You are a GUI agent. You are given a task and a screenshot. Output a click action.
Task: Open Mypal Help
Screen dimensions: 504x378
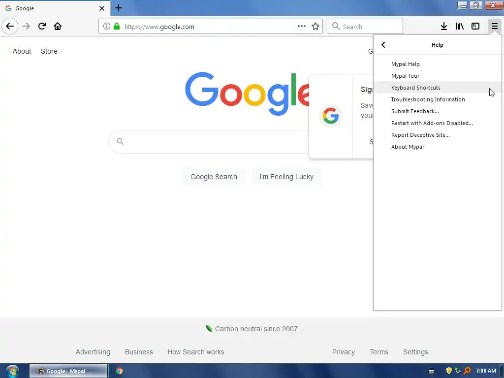click(x=437, y=64)
